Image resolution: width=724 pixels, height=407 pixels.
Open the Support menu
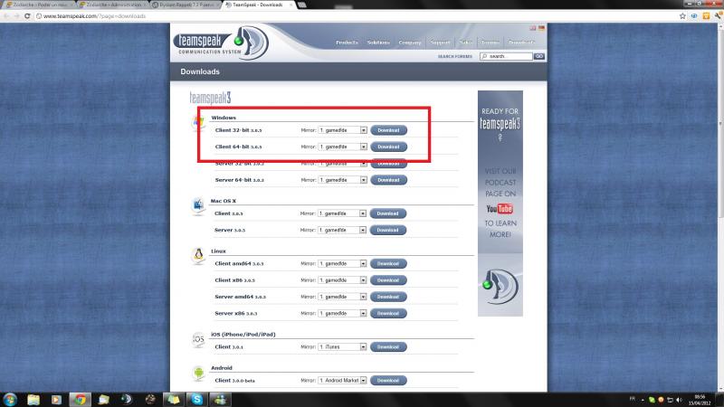(x=440, y=43)
